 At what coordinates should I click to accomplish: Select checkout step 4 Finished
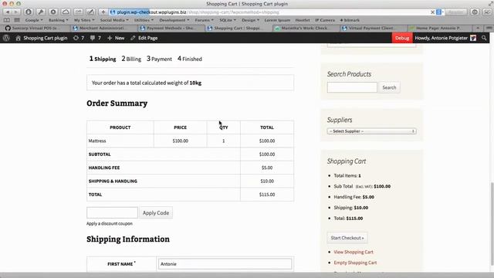coord(190,59)
